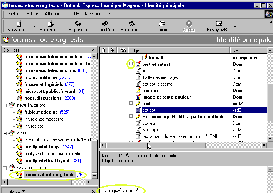Select forums.atoute.org.tests newsgroup
This screenshot has height=193, width=273.
pyautogui.click(x=49, y=175)
